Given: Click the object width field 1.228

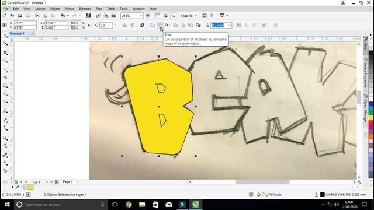Looking at the screenshot, I should click(57, 23).
